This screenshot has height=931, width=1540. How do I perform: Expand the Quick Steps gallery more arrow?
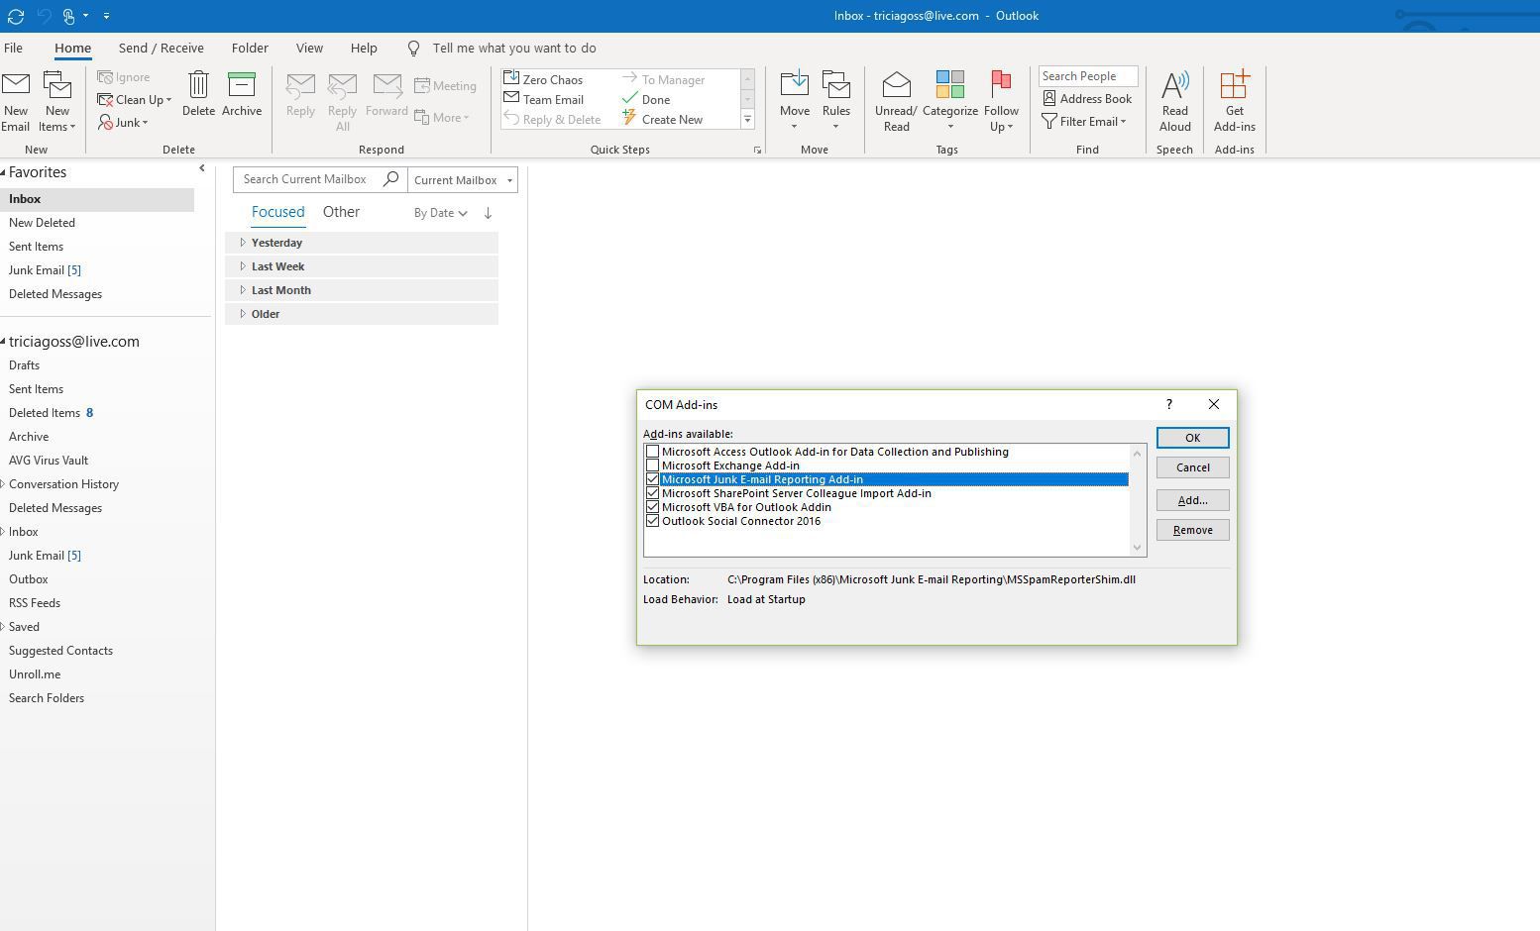click(x=748, y=120)
